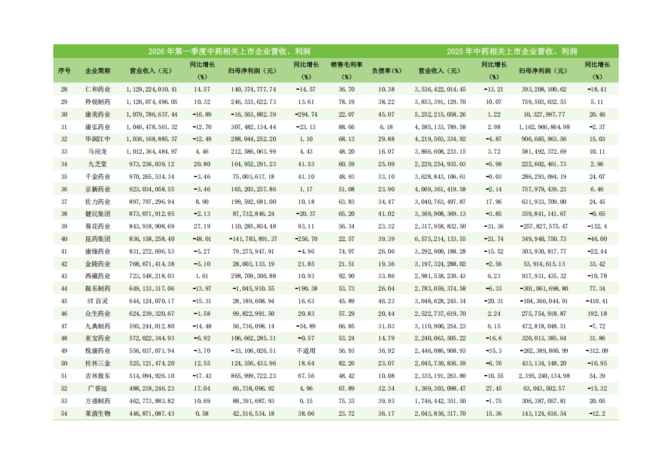Select the 负债率(%) column header

coord(386,71)
